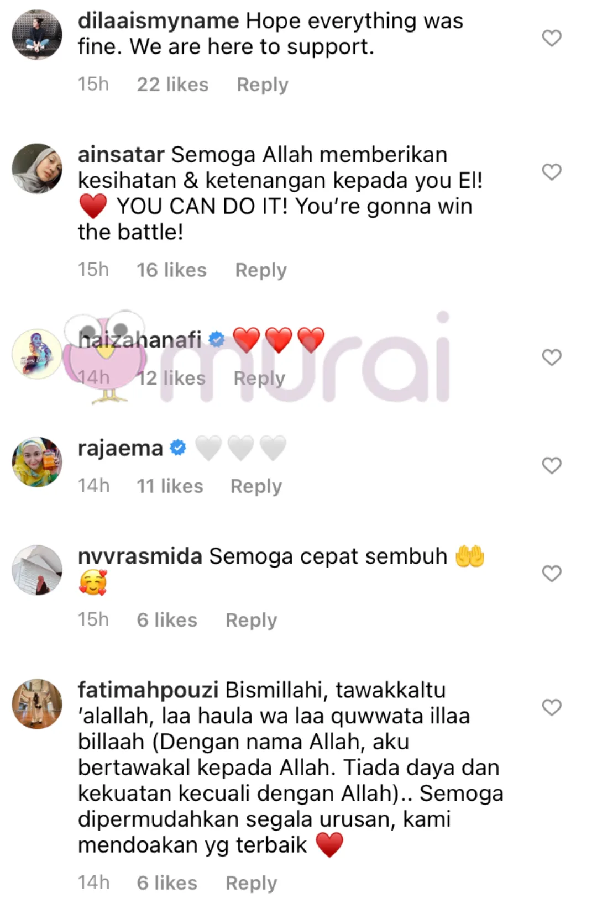Like dilaaismyname's comment with heart icon
Image resolution: width=597 pixels, height=909 pixels.
551,38
